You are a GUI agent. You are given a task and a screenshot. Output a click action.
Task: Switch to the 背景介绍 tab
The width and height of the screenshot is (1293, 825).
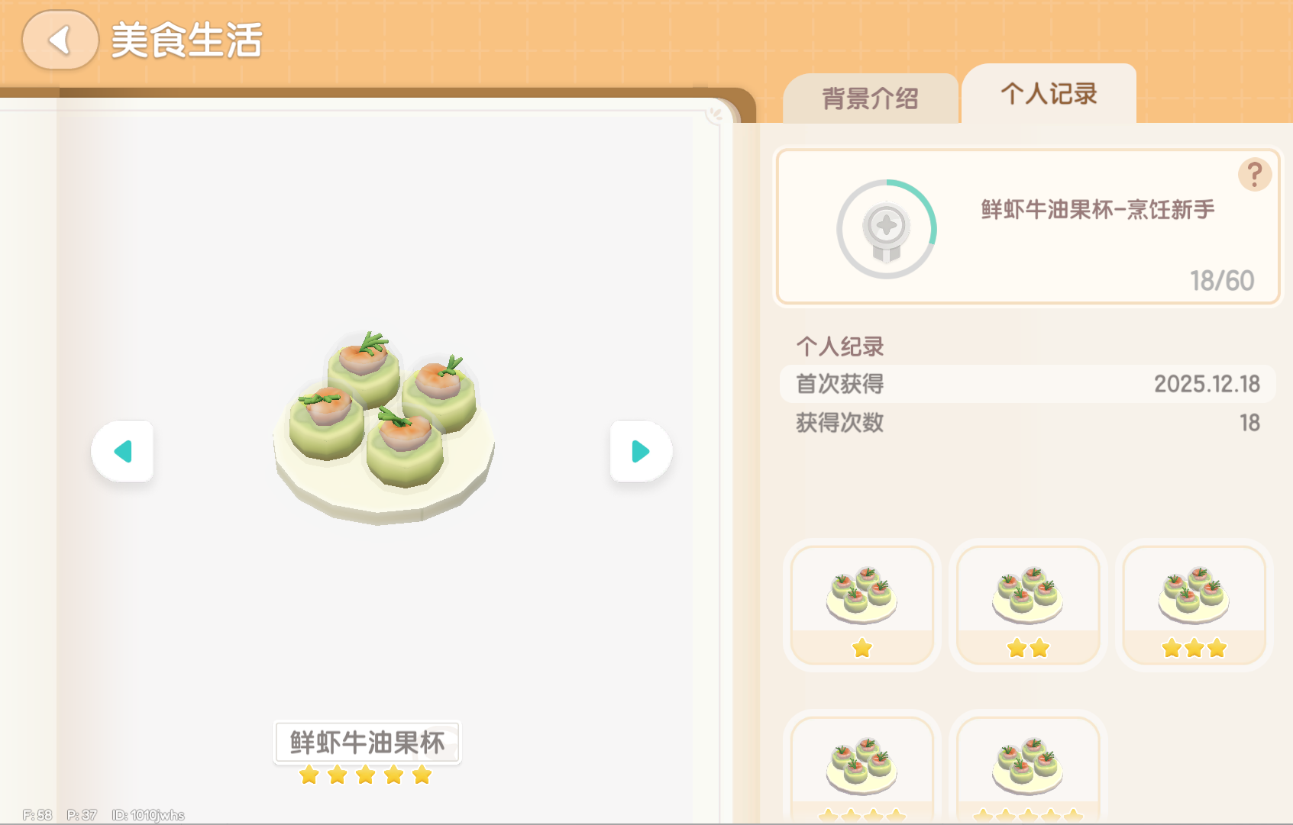[x=871, y=98]
